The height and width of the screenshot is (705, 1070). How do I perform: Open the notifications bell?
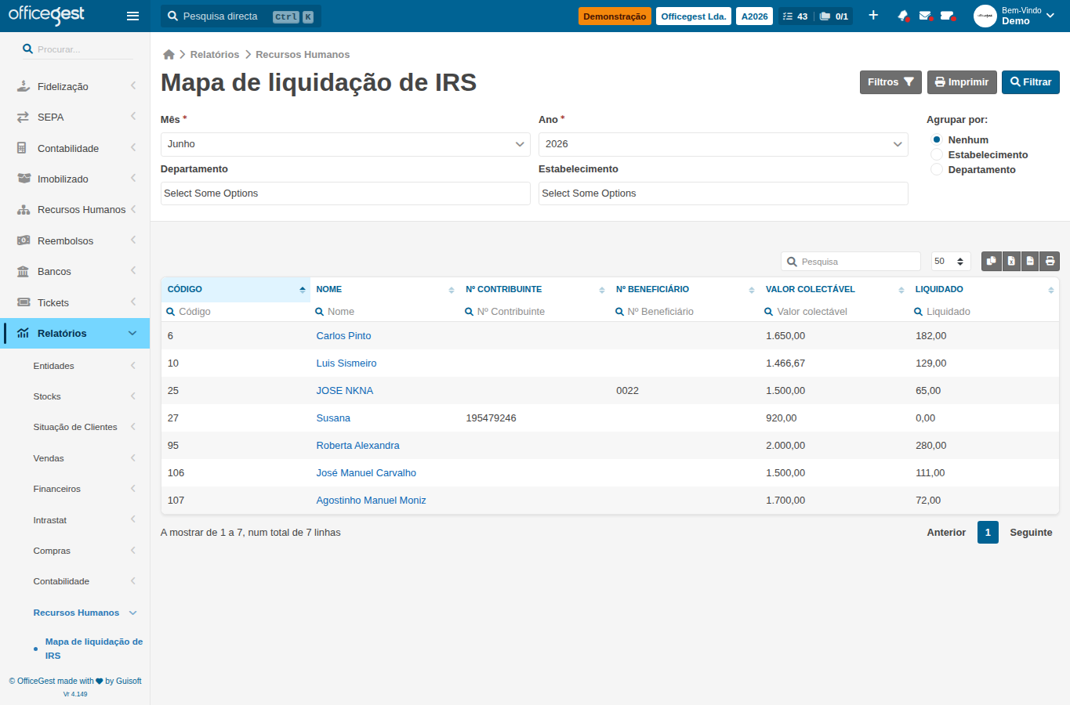903,16
